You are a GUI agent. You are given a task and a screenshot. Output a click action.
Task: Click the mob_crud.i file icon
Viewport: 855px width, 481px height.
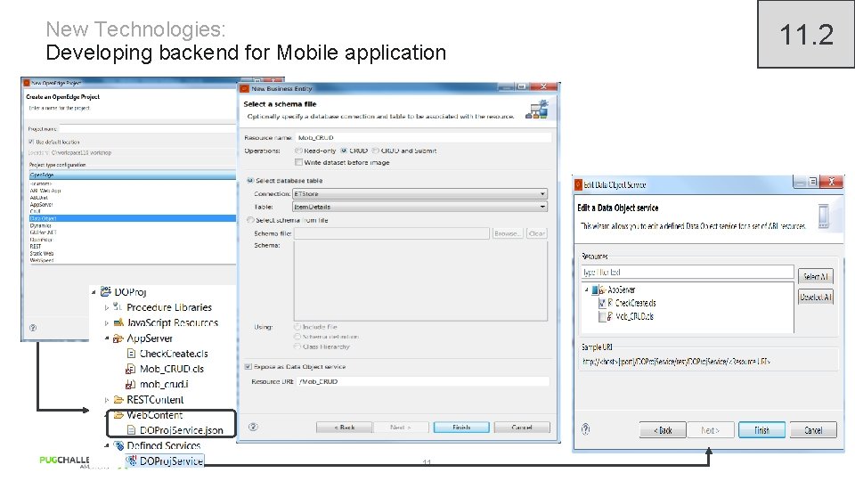pyautogui.click(x=131, y=384)
